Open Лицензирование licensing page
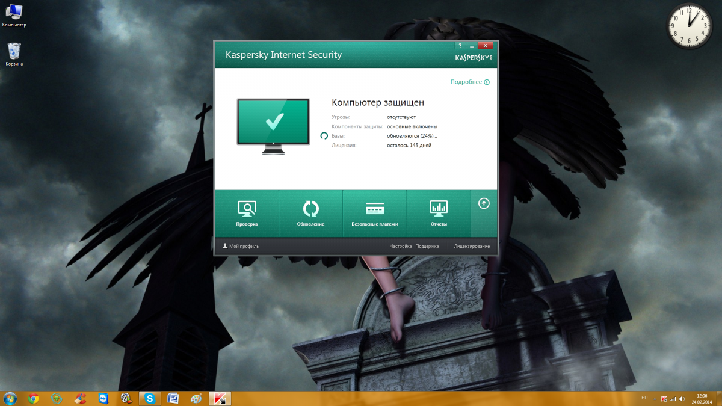 coord(472,246)
